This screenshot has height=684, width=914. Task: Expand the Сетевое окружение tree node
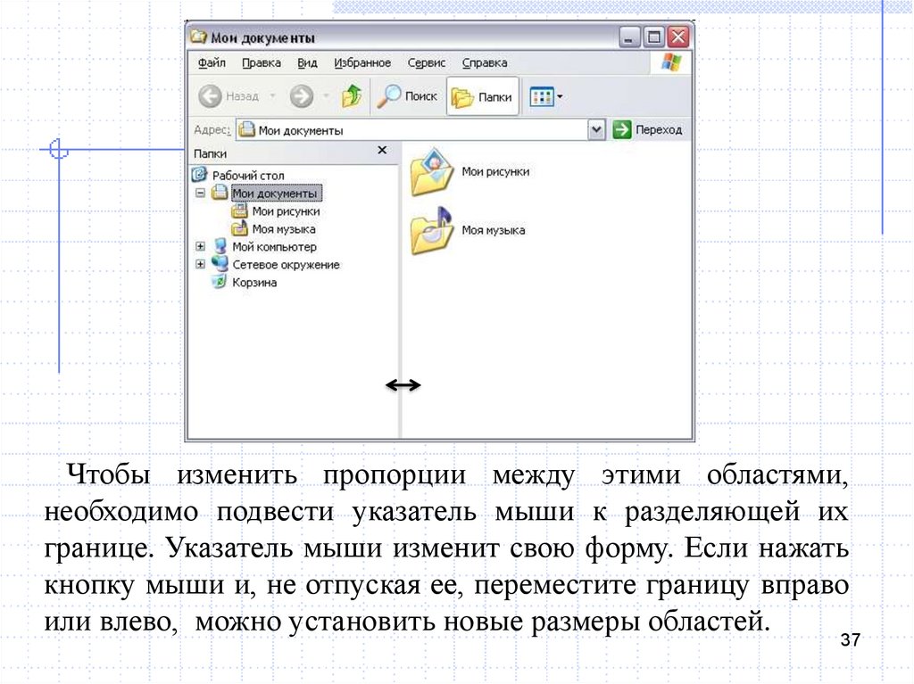tap(201, 265)
